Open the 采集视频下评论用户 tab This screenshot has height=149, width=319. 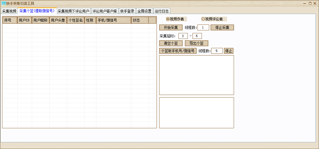coord(74,11)
